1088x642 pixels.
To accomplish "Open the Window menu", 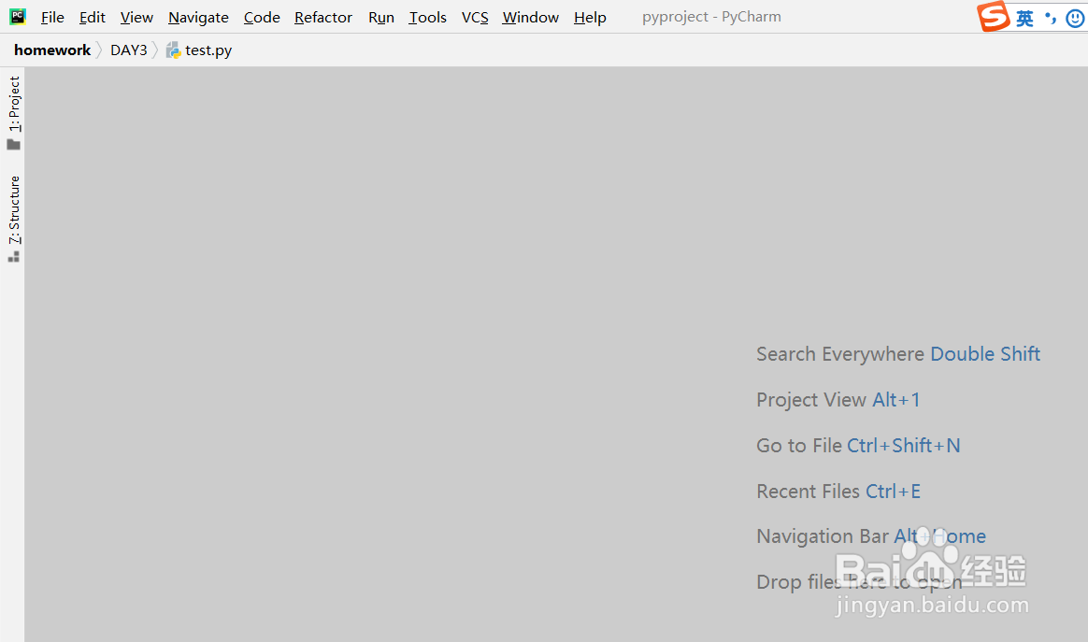I will tap(531, 18).
